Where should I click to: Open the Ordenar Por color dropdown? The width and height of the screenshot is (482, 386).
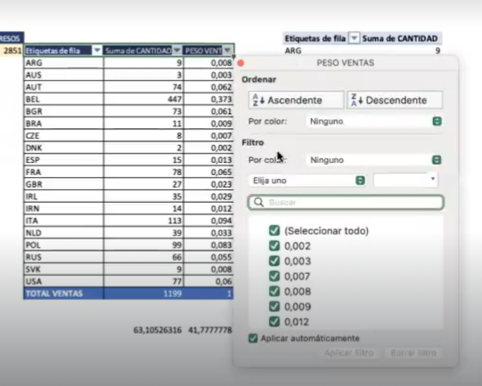[375, 121]
